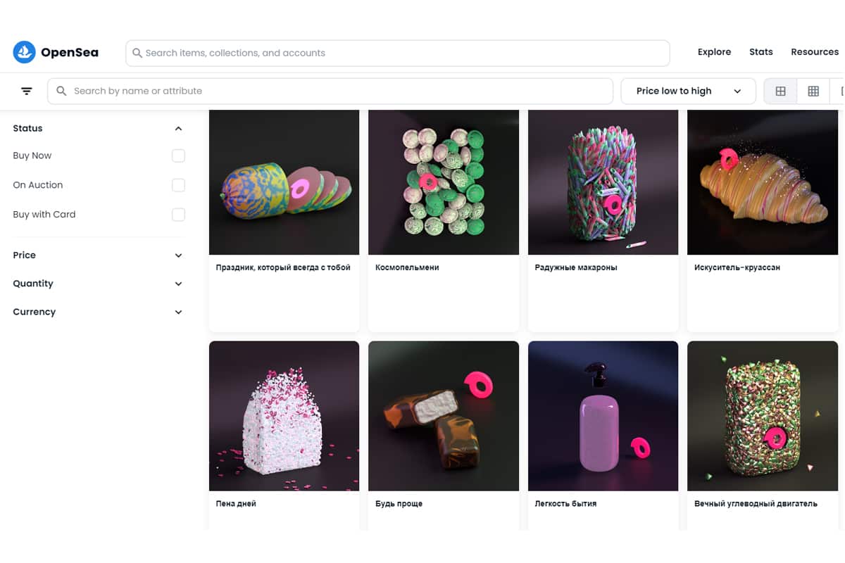
Task: Open the Resources menu
Action: tap(814, 52)
